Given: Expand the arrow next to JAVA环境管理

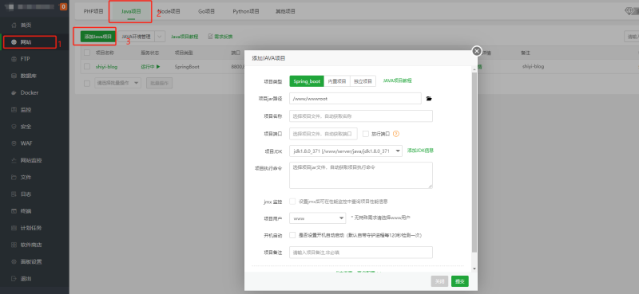Looking at the screenshot, I should 160,37.
